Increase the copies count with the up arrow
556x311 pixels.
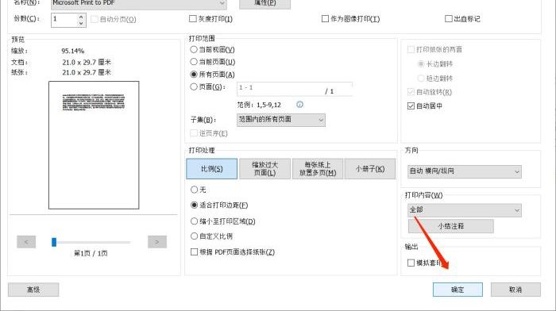(81, 17)
